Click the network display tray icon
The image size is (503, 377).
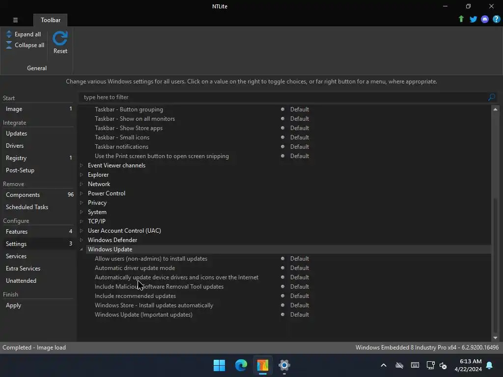430,365
